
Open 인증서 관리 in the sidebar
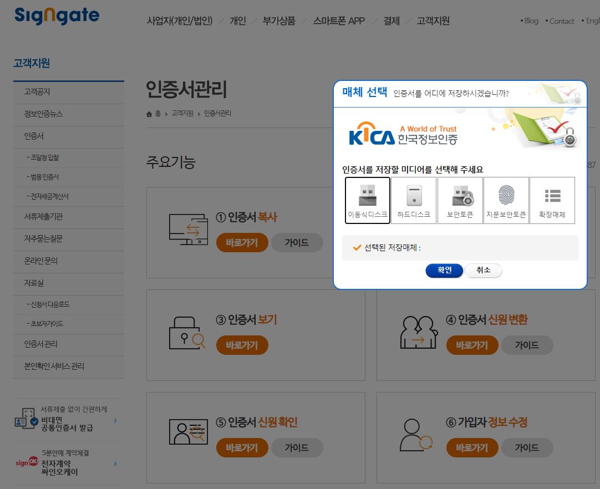69,344
